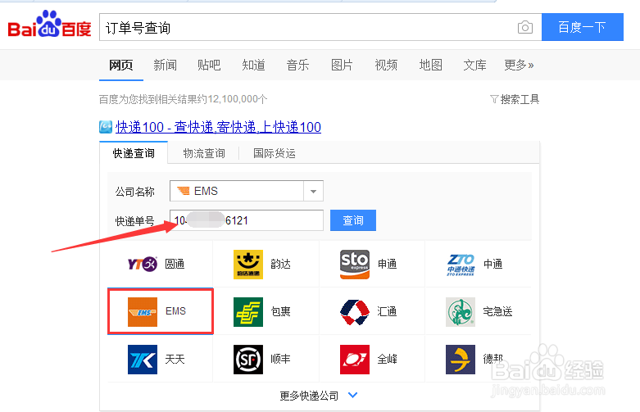Expand 更多快递公司 list

point(319,396)
